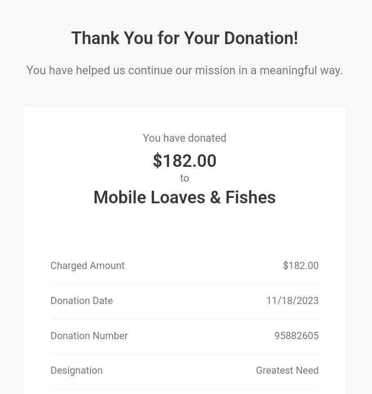Click the word 'Donation!' in the heading
This screenshot has height=394, width=372.
(261, 38)
